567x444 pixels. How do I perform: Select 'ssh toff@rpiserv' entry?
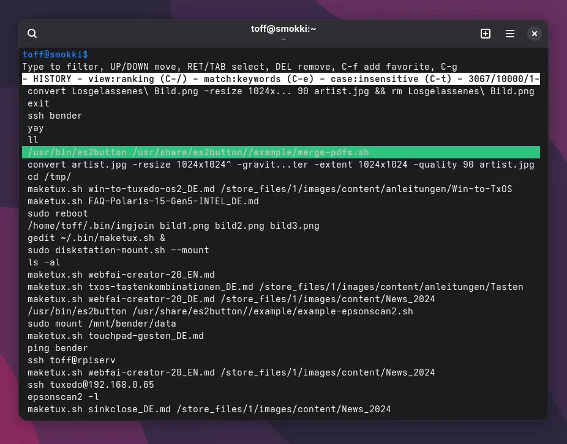[71, 360]
